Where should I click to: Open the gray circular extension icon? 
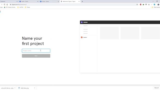click(149, 4)
